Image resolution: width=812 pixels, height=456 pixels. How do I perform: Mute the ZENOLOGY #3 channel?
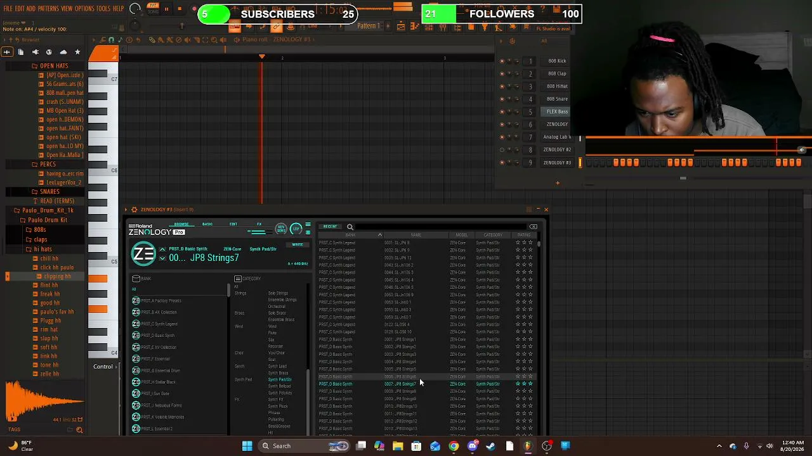502,163
